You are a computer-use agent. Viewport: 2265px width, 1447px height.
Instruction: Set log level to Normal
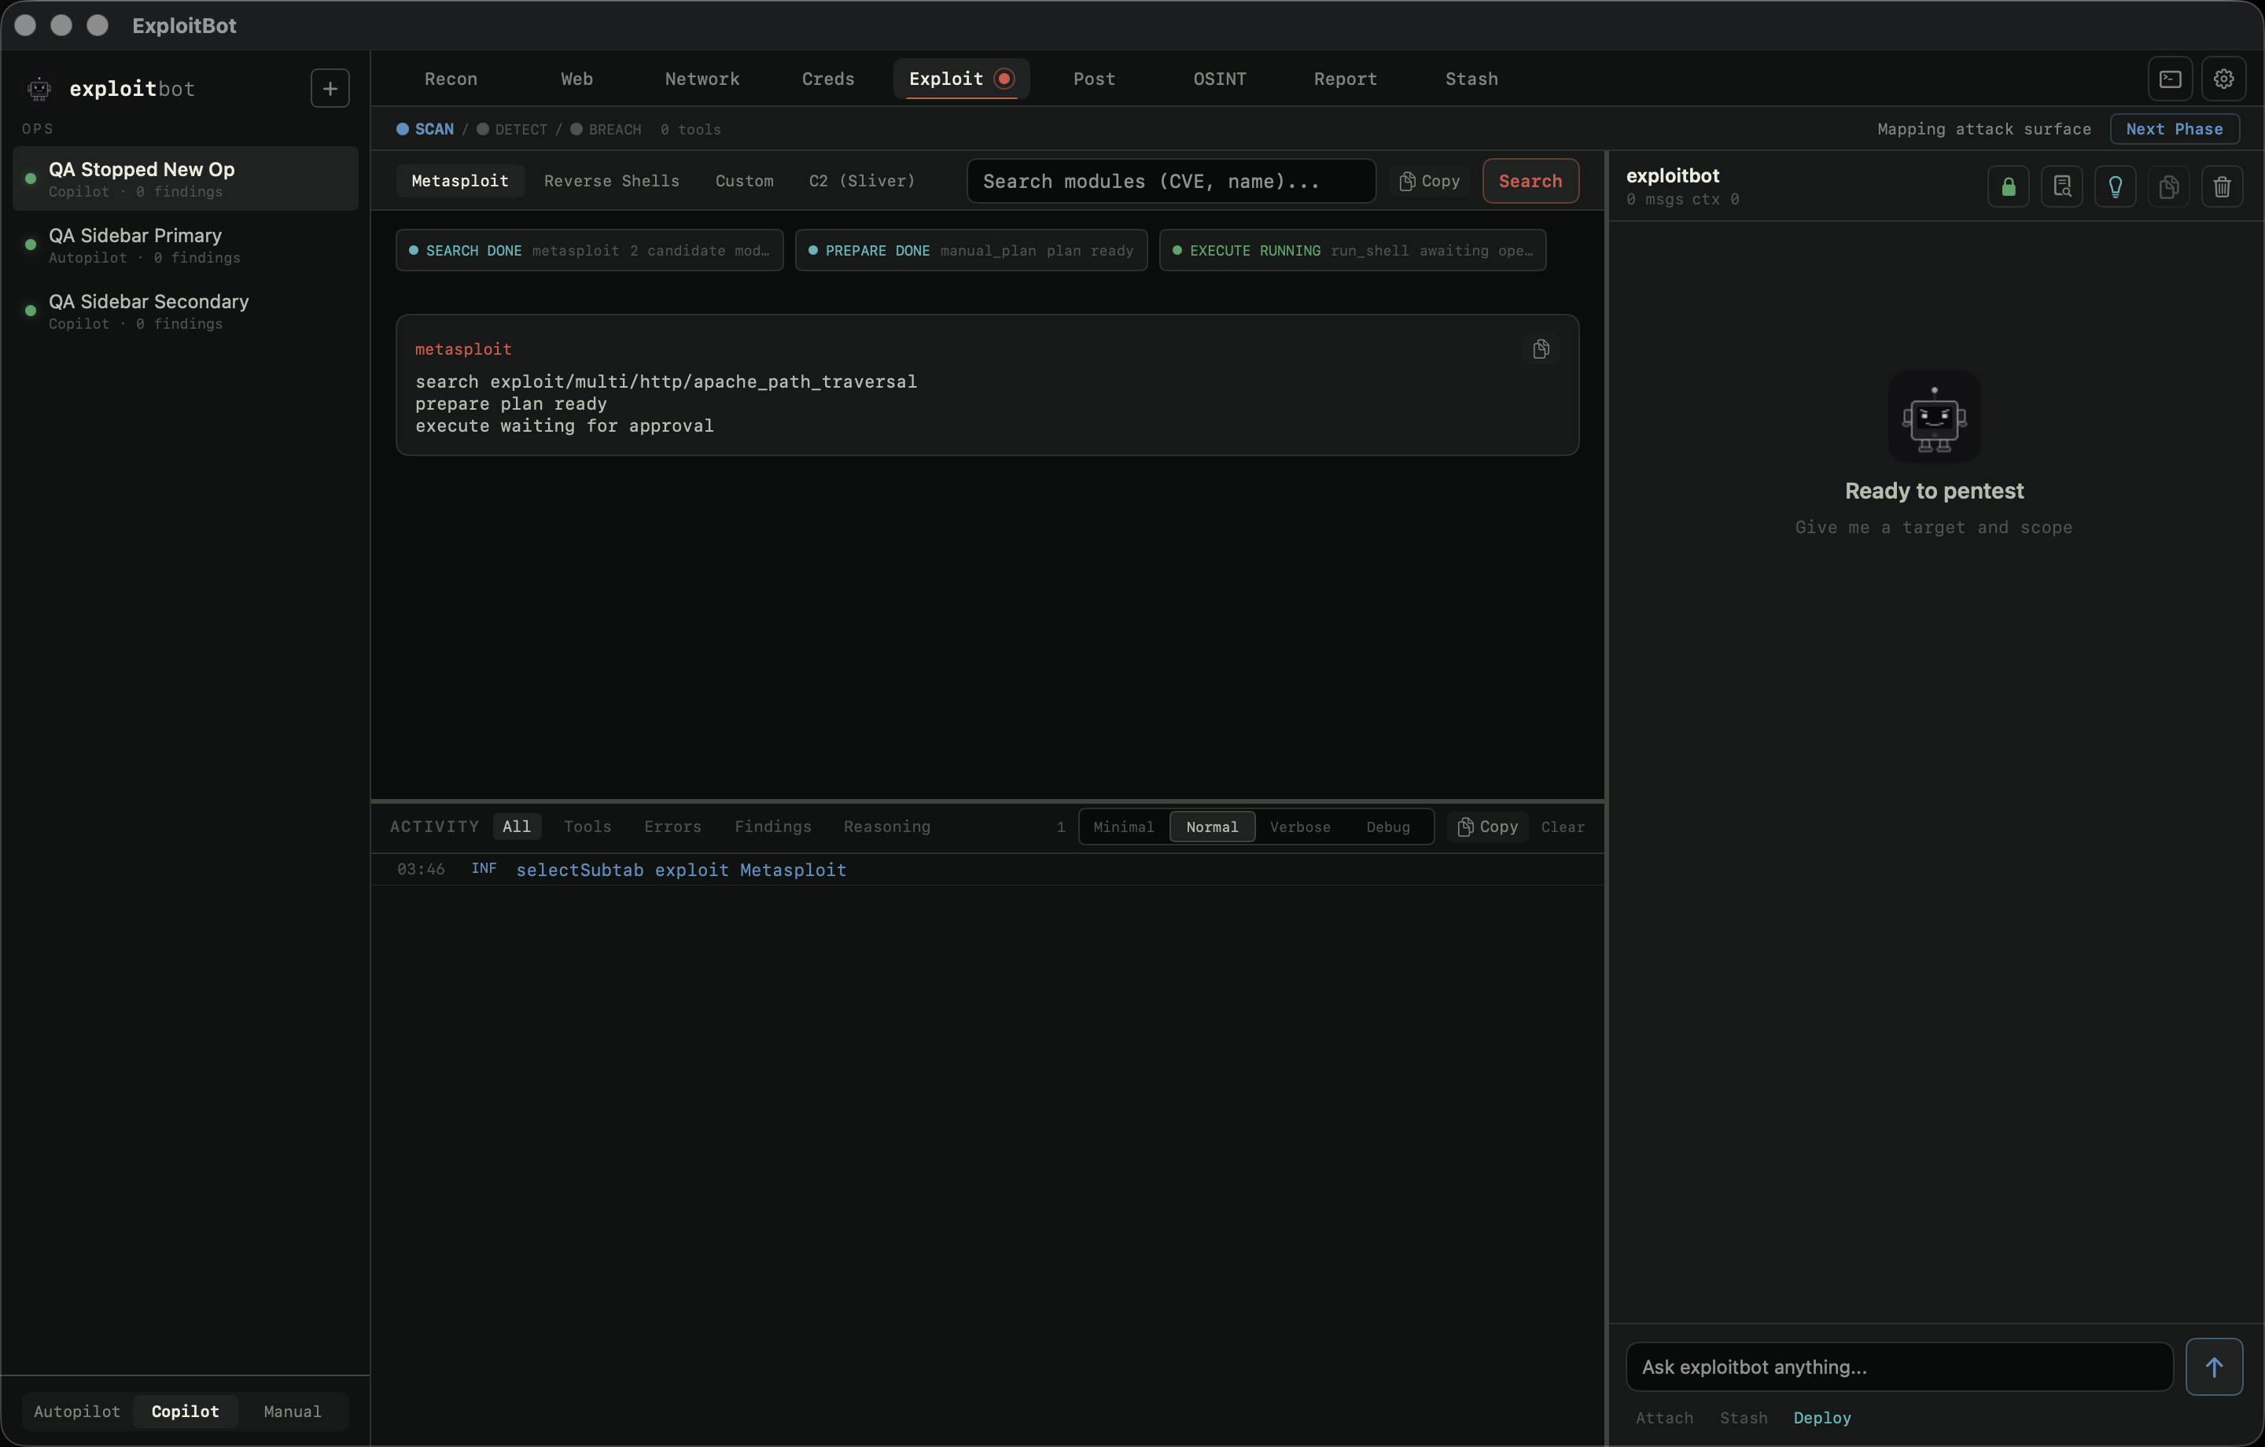click(1211, 827)
